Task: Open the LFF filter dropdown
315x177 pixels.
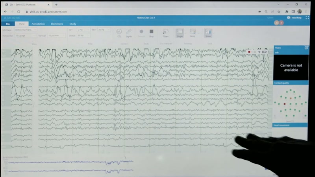Action: [83, 30]
